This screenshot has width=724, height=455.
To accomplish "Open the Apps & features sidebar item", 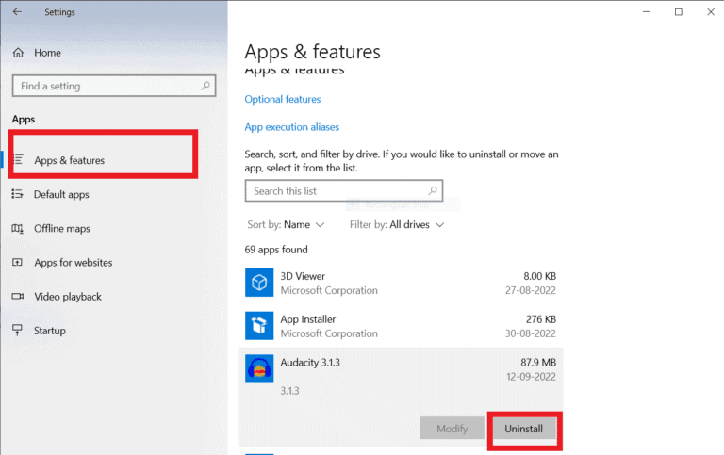I will coord(69,160).
